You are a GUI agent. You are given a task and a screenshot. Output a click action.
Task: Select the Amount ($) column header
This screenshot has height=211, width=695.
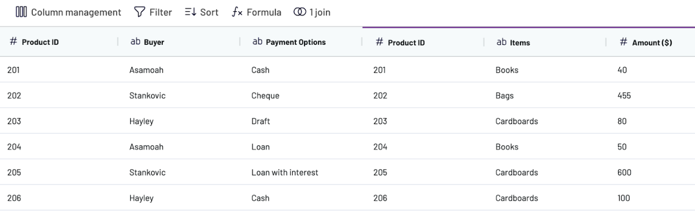tap(652, 43)
